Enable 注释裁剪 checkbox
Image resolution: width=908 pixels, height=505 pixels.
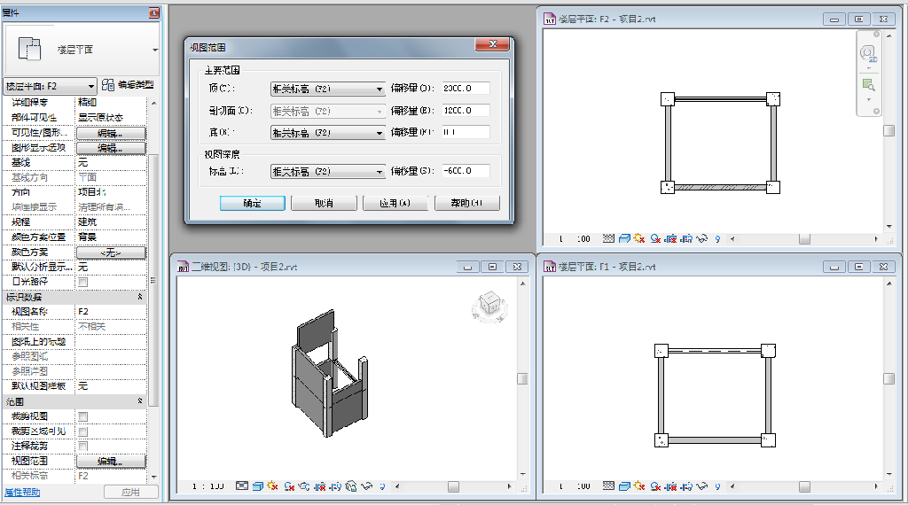click(82, 446)
